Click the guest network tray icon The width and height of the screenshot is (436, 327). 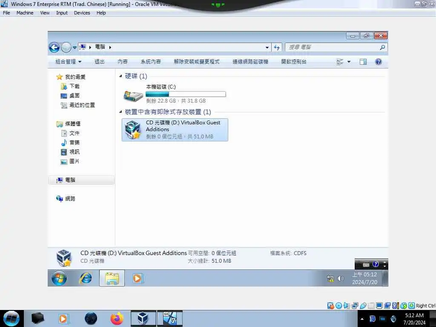330,278
